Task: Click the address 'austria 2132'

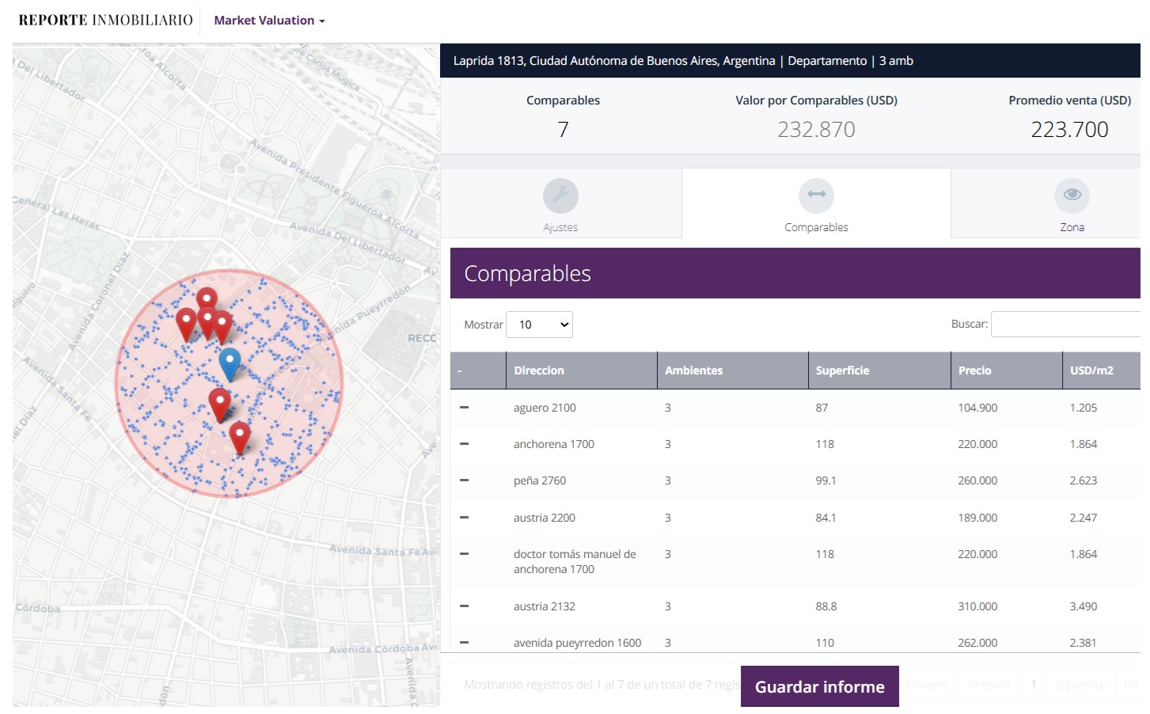Action: tap(545, 606)
